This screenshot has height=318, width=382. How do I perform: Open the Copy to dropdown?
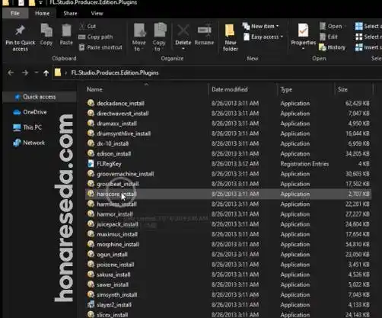click(x=159, y=37)
